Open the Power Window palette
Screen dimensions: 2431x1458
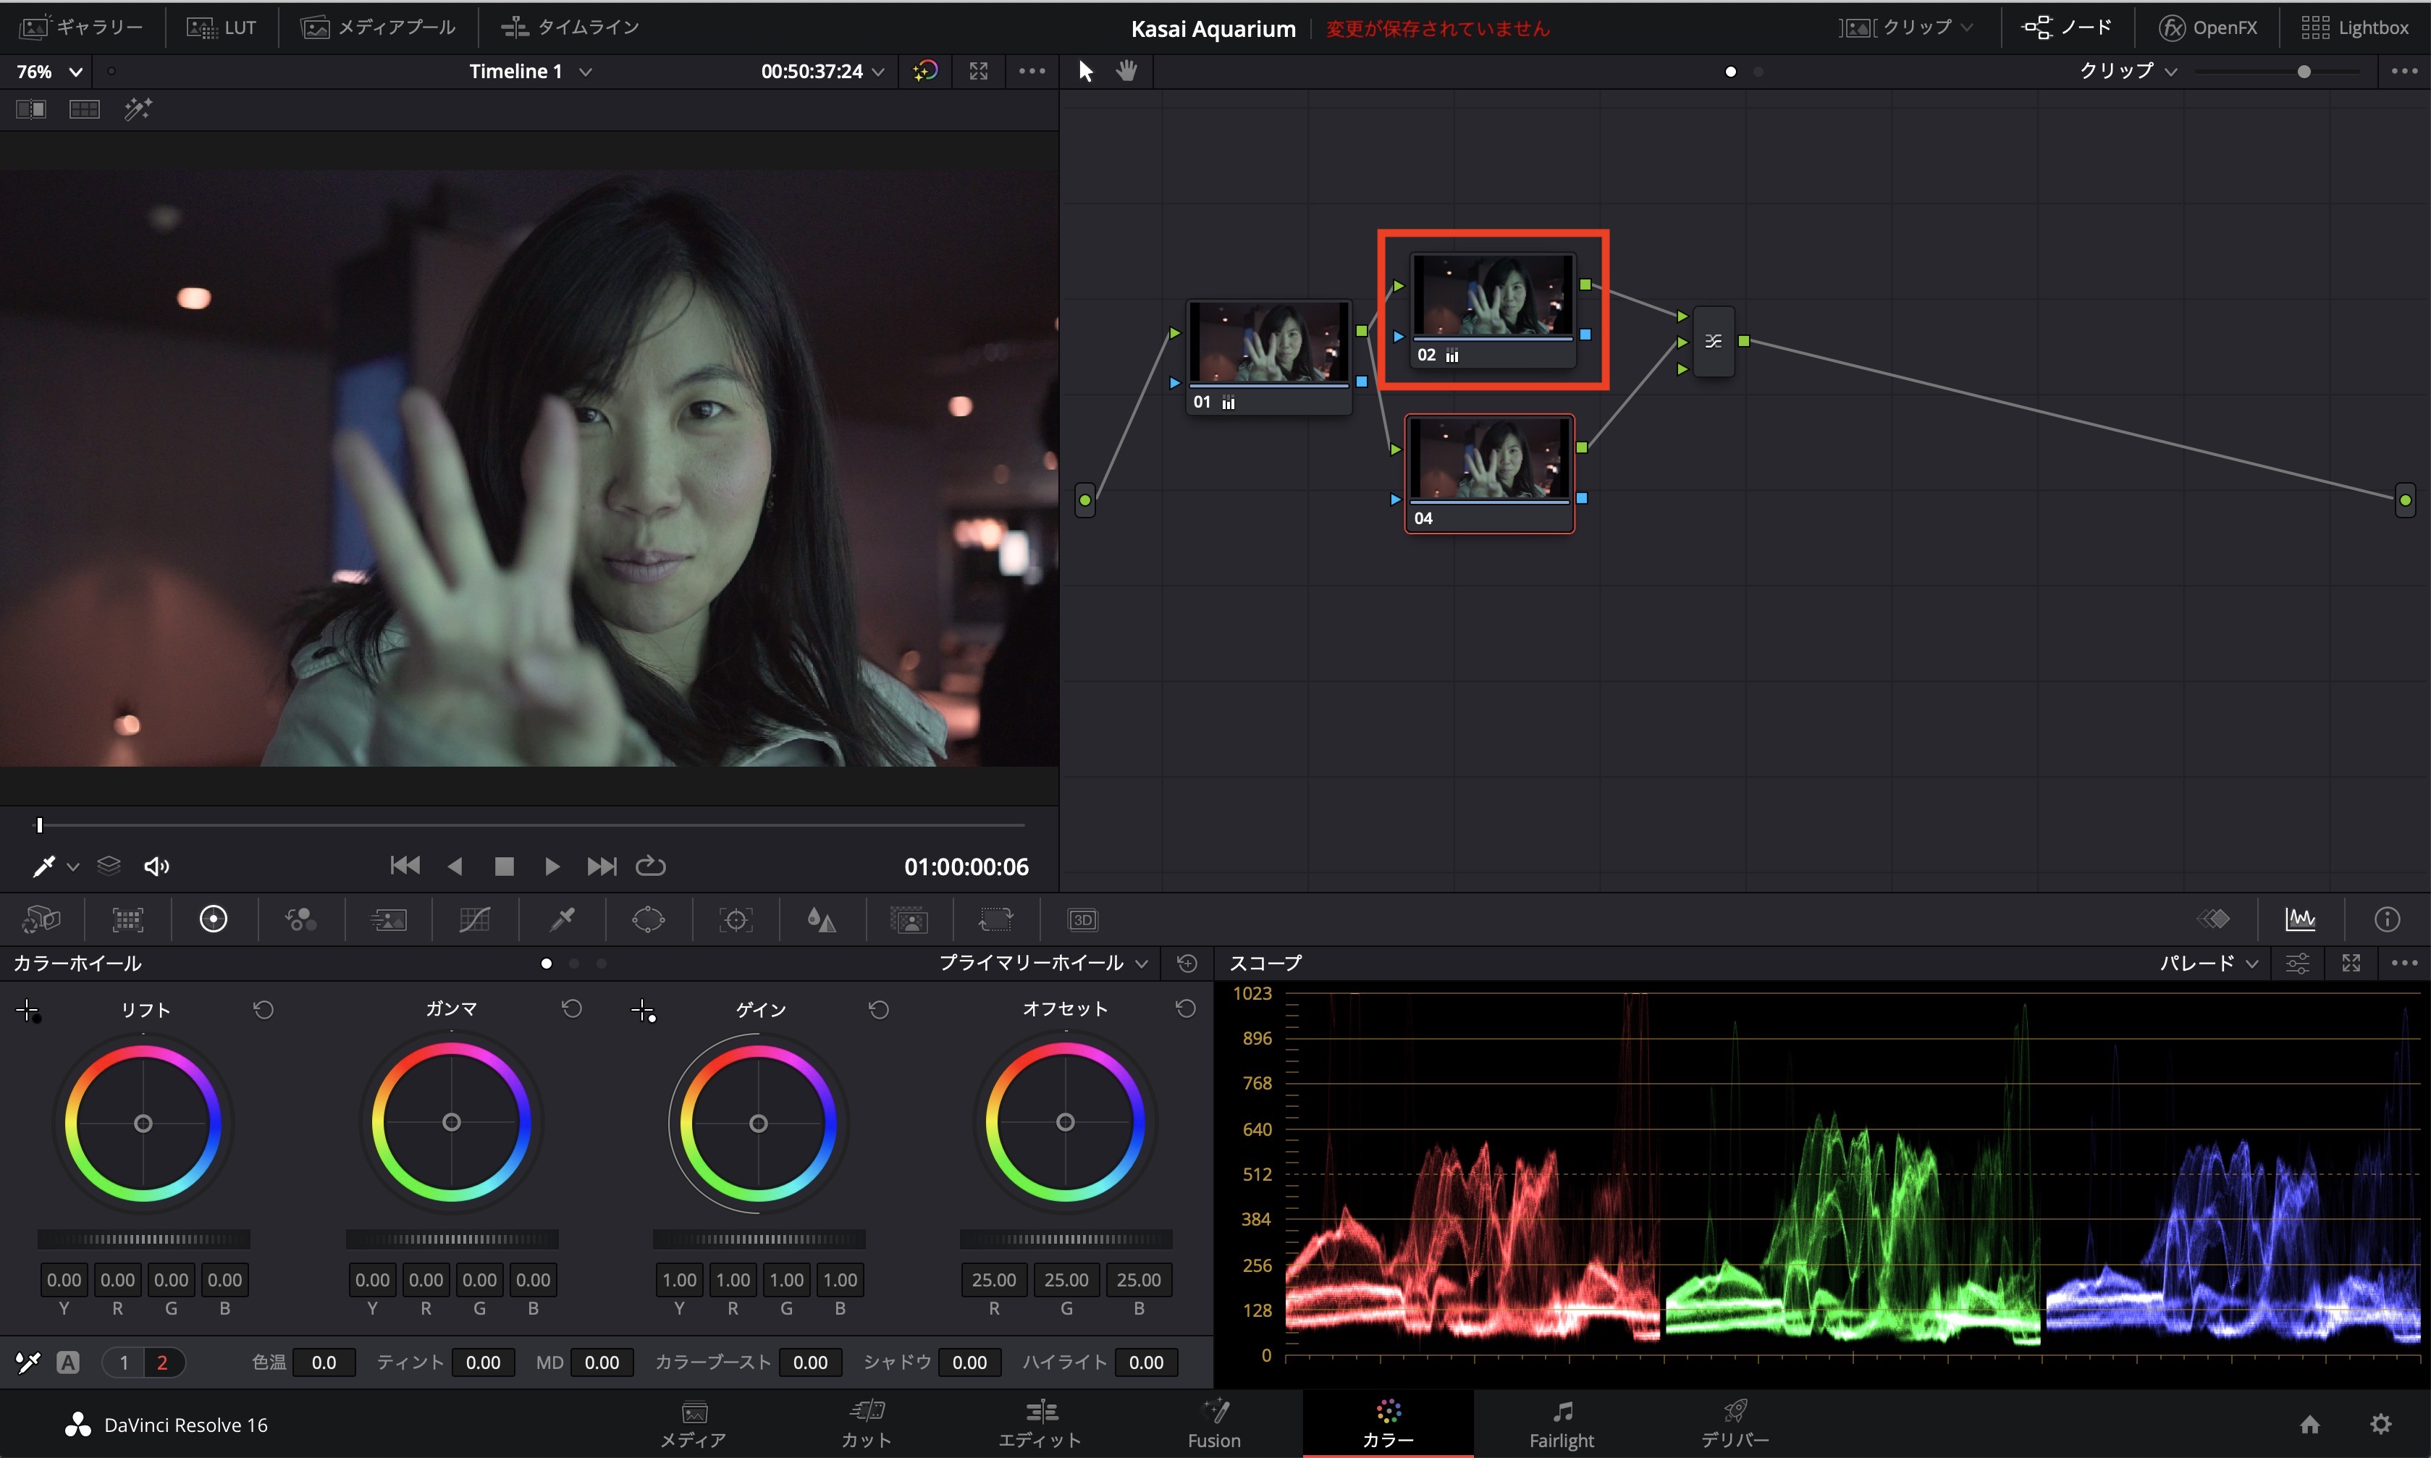pos(648,919)
